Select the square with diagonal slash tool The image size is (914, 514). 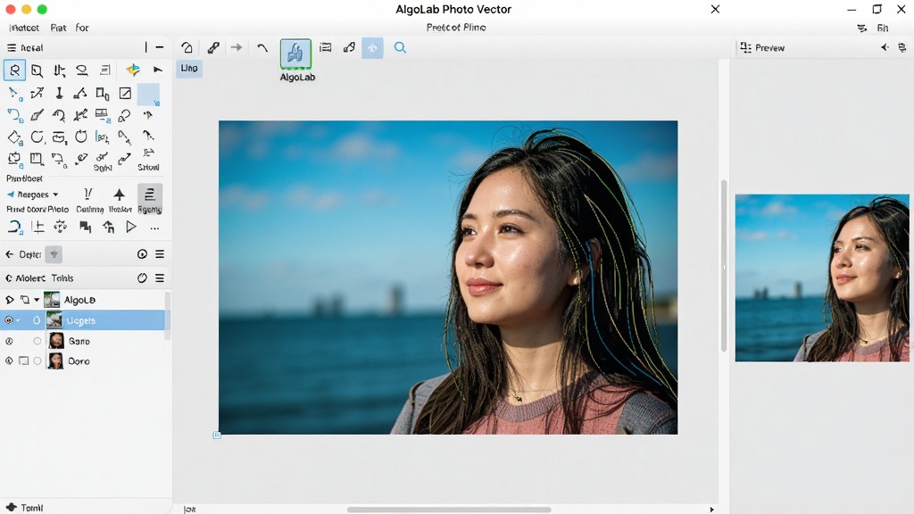click(125, 93)
